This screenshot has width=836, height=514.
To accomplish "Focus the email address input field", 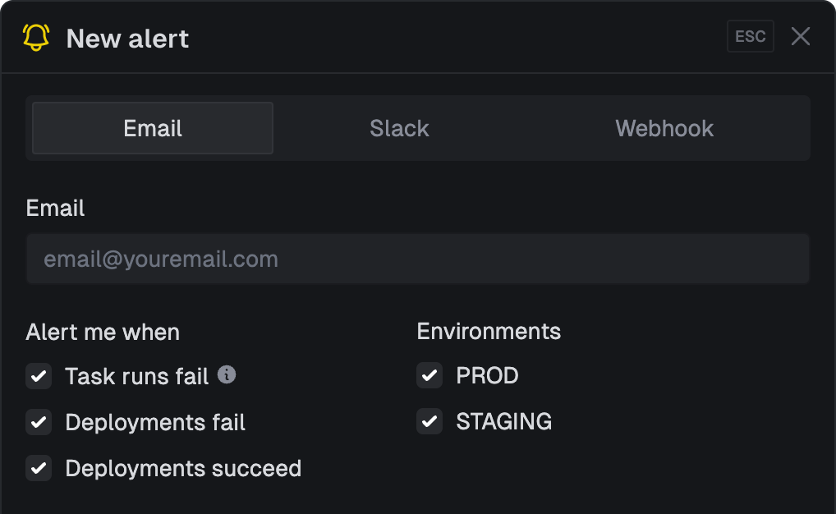I will click(x=417, y=259).
